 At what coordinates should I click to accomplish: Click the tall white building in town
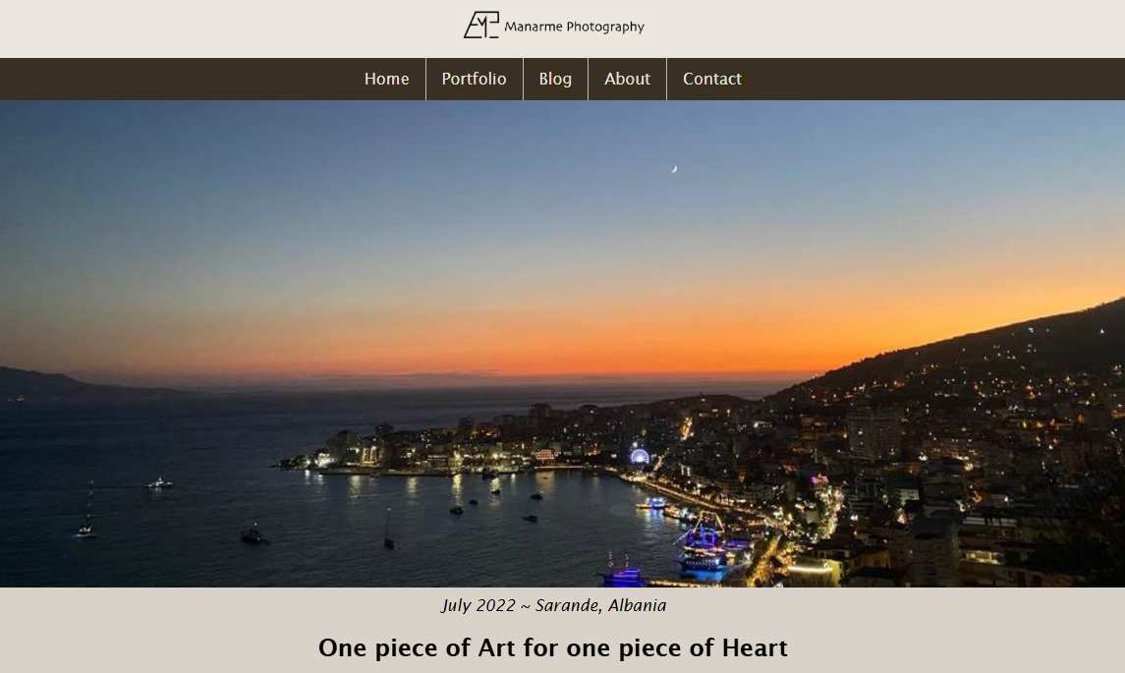coord(873,435)
